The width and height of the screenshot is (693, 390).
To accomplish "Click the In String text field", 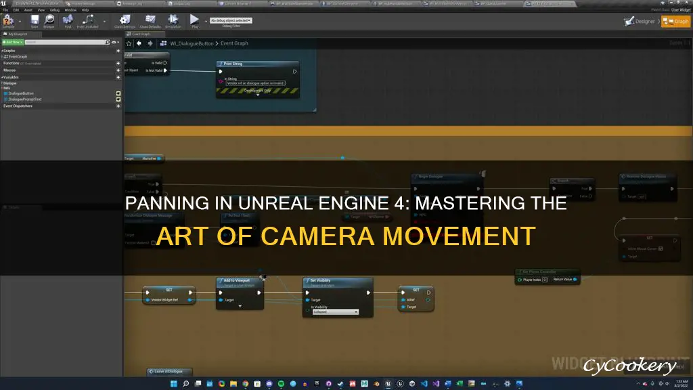I will (x=255, y=83).
